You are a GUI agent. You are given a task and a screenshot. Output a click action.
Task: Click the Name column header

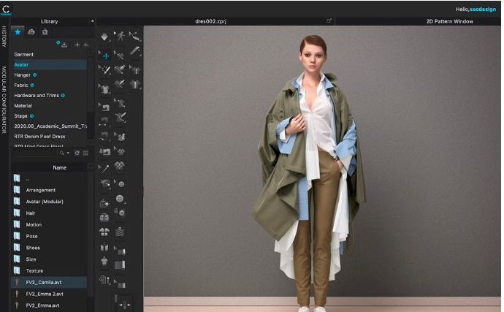[x=59, y=167]
